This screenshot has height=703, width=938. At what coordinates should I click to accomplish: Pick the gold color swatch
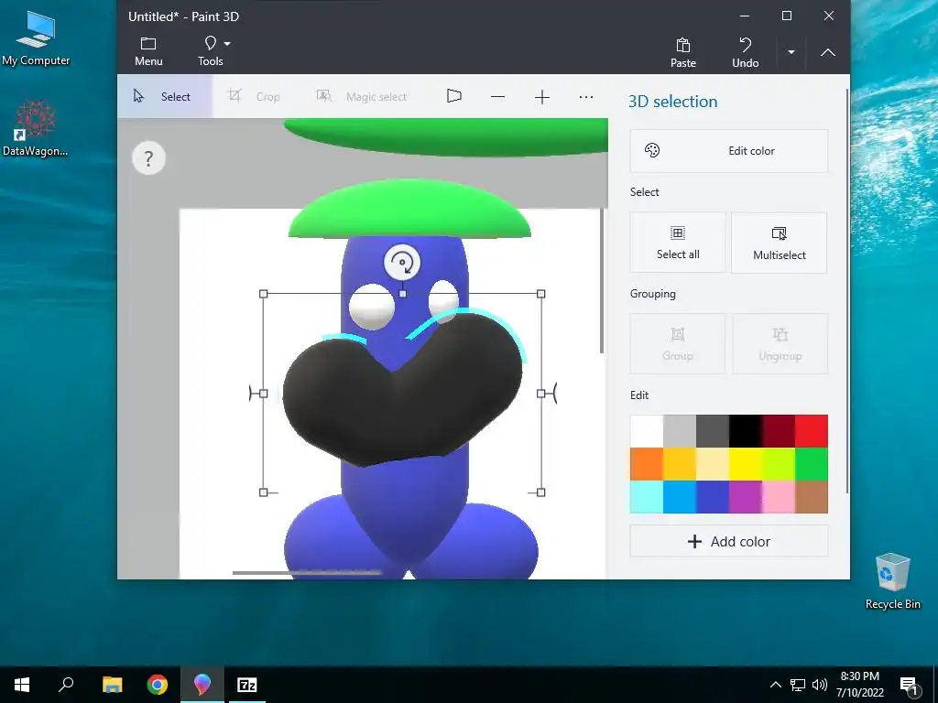(680, 464)
